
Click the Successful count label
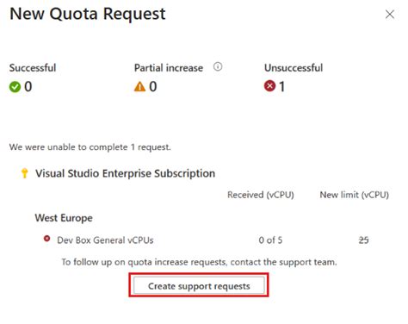point(33,68)
